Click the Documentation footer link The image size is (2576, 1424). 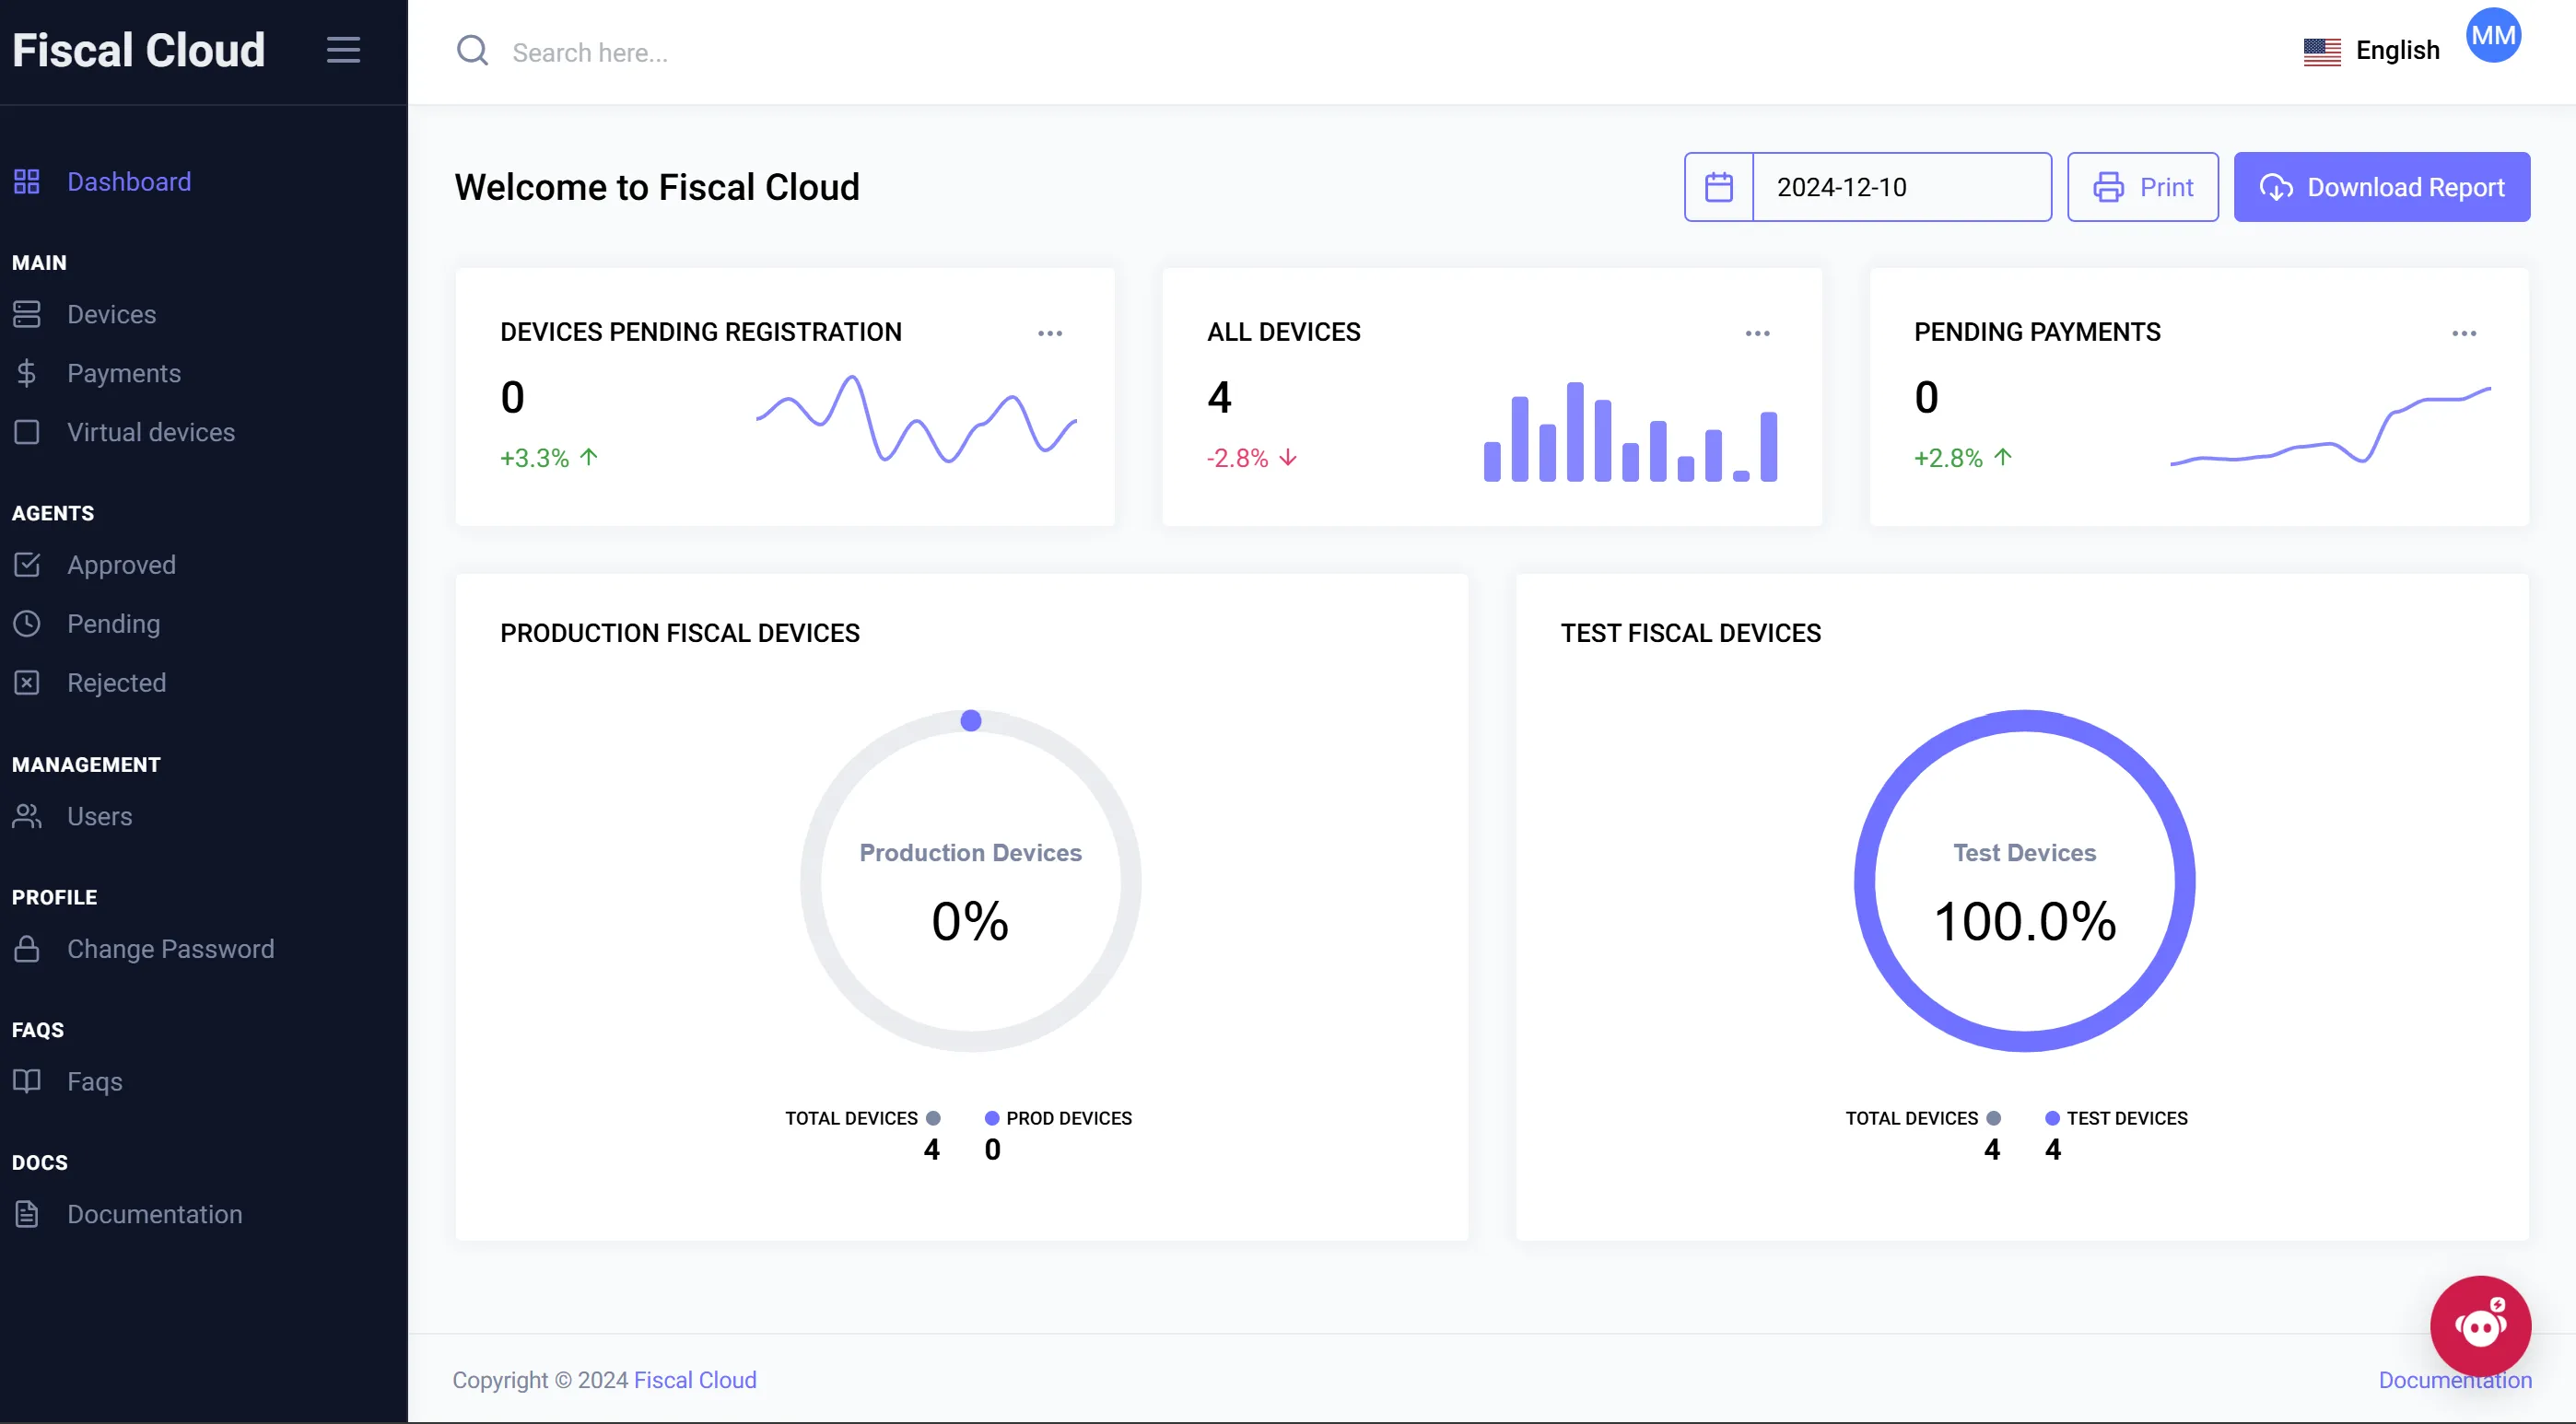point(2455,1380)
